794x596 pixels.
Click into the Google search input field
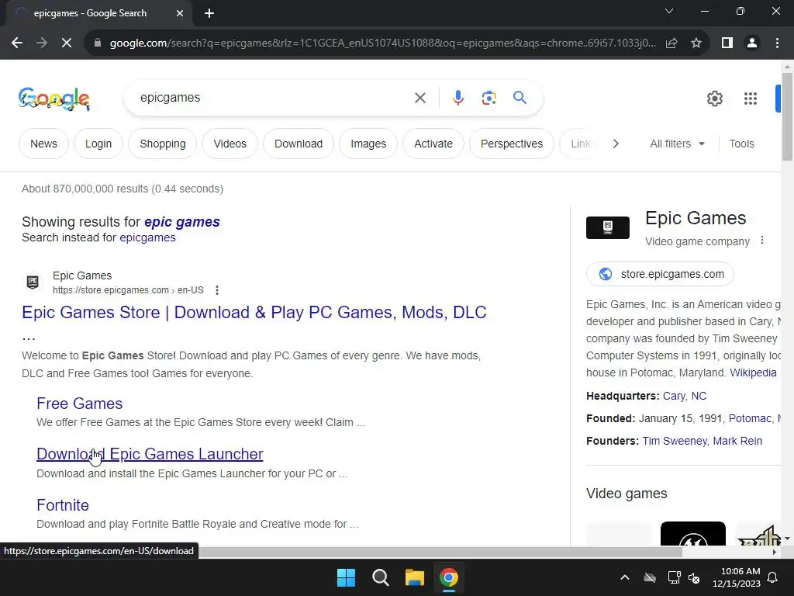(x=274, y=98)
